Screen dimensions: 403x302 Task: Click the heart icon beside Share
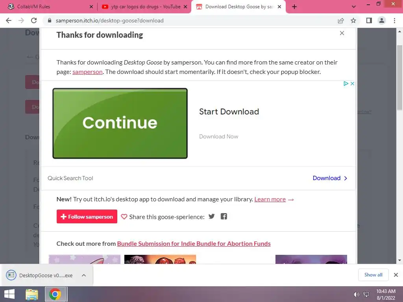point(124,217)
